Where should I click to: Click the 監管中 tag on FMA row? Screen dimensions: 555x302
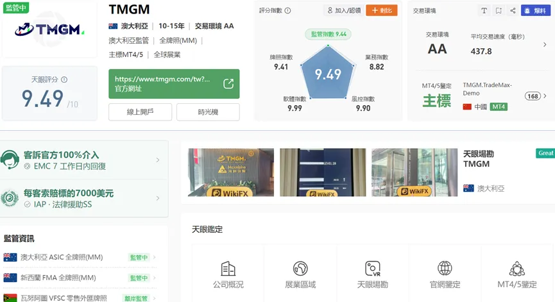(x=139, y=278)
